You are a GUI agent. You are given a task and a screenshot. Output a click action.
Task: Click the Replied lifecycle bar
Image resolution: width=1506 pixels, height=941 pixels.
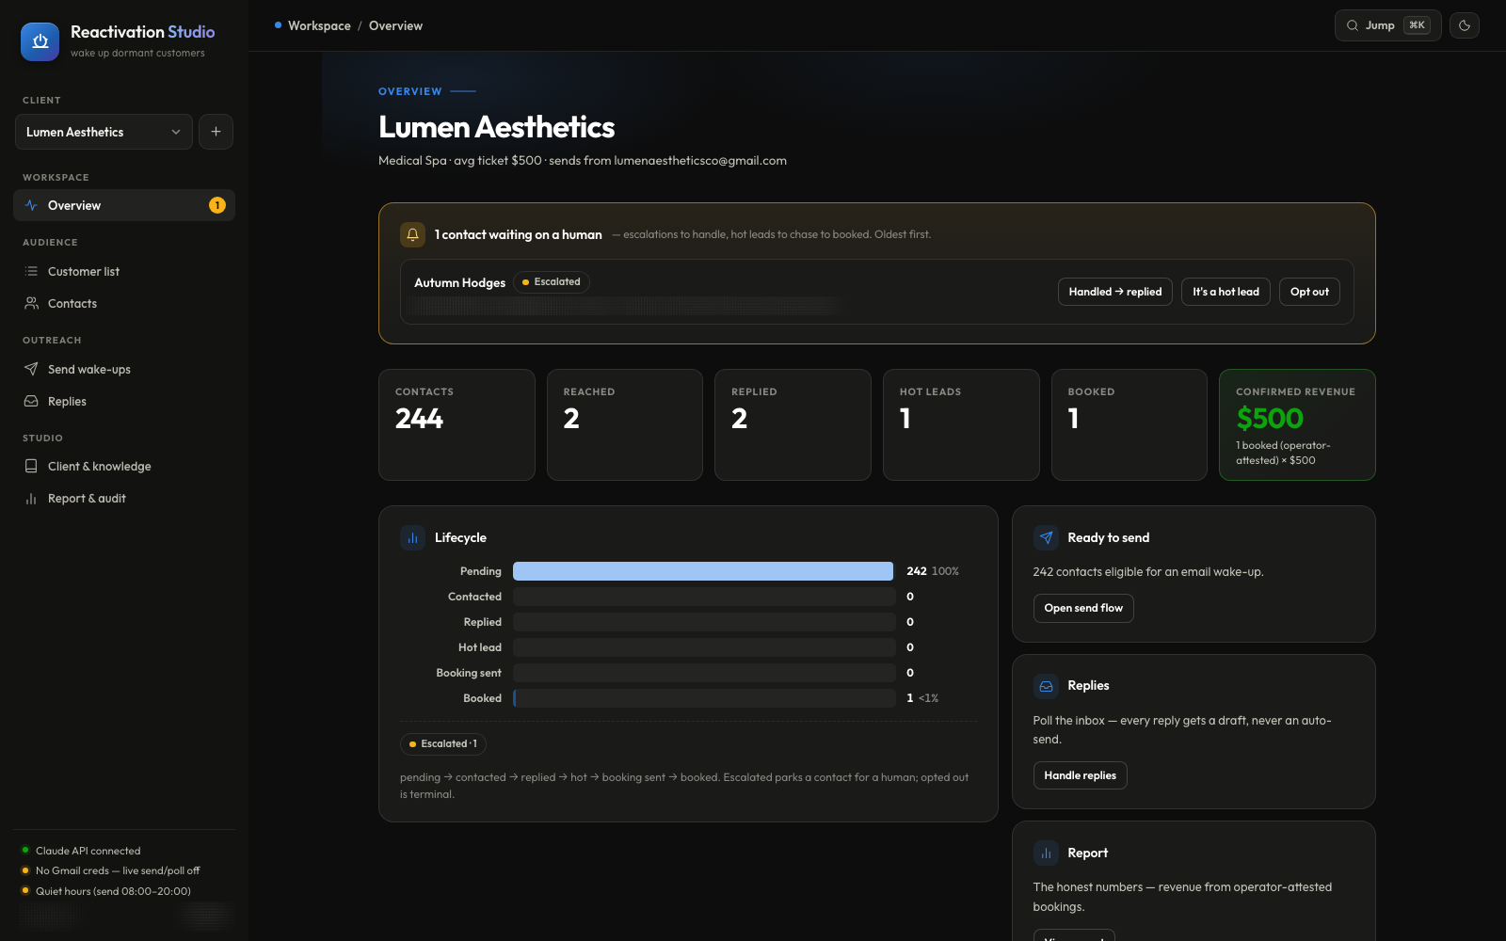pyautogui.click(x=704, y=622)
